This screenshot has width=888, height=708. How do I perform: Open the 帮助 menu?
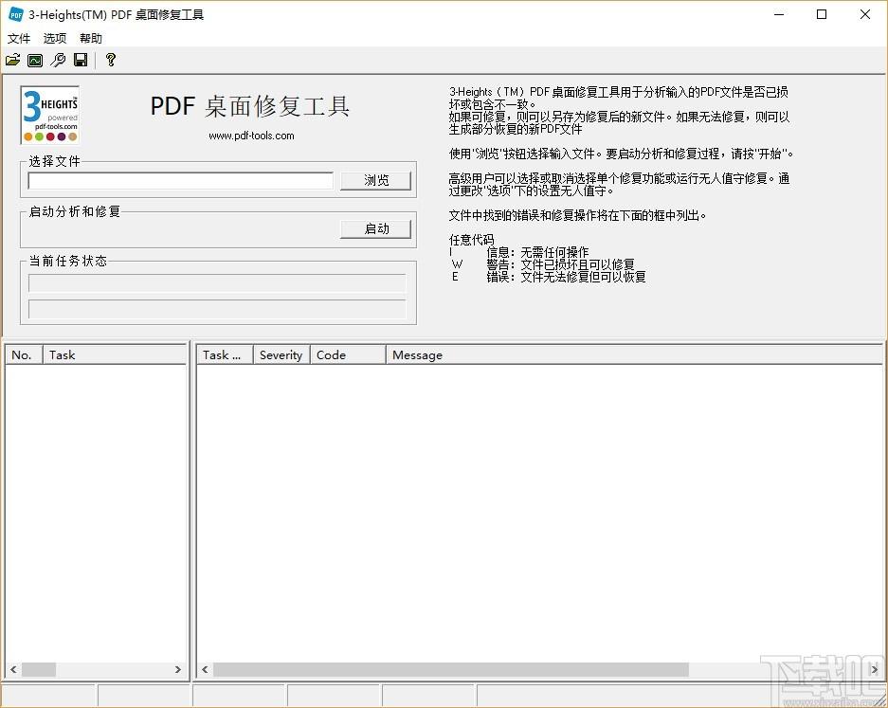(x=91, y=39)
